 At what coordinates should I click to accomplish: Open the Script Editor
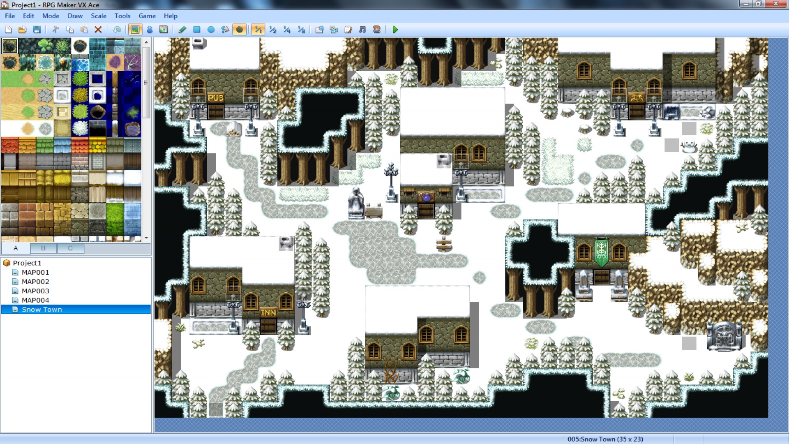pyautogui.click(x=348, y=30)
